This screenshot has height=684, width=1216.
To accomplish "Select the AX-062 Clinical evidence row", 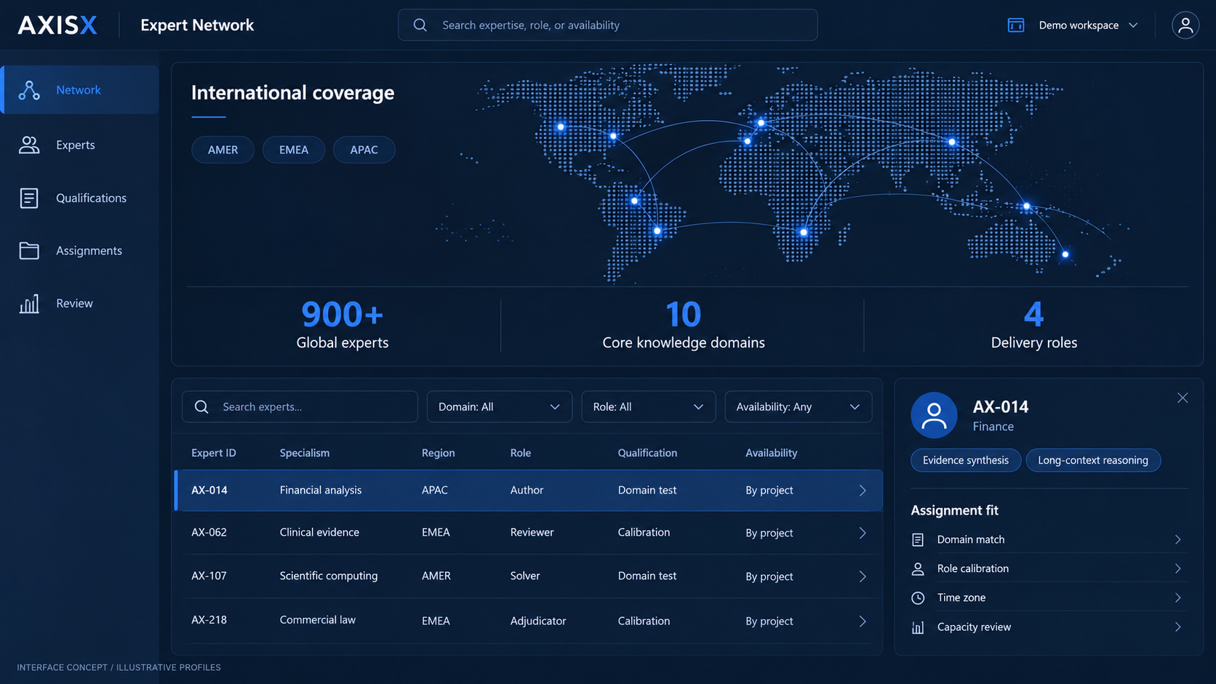I will pyautogui.click(x=528, y=533).
